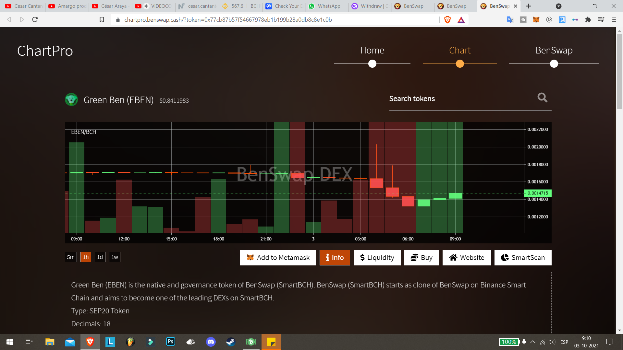The height and width of the screenshot is (350, 623).
Task: Open the playlist media control icon
Action: pos(601,20)
